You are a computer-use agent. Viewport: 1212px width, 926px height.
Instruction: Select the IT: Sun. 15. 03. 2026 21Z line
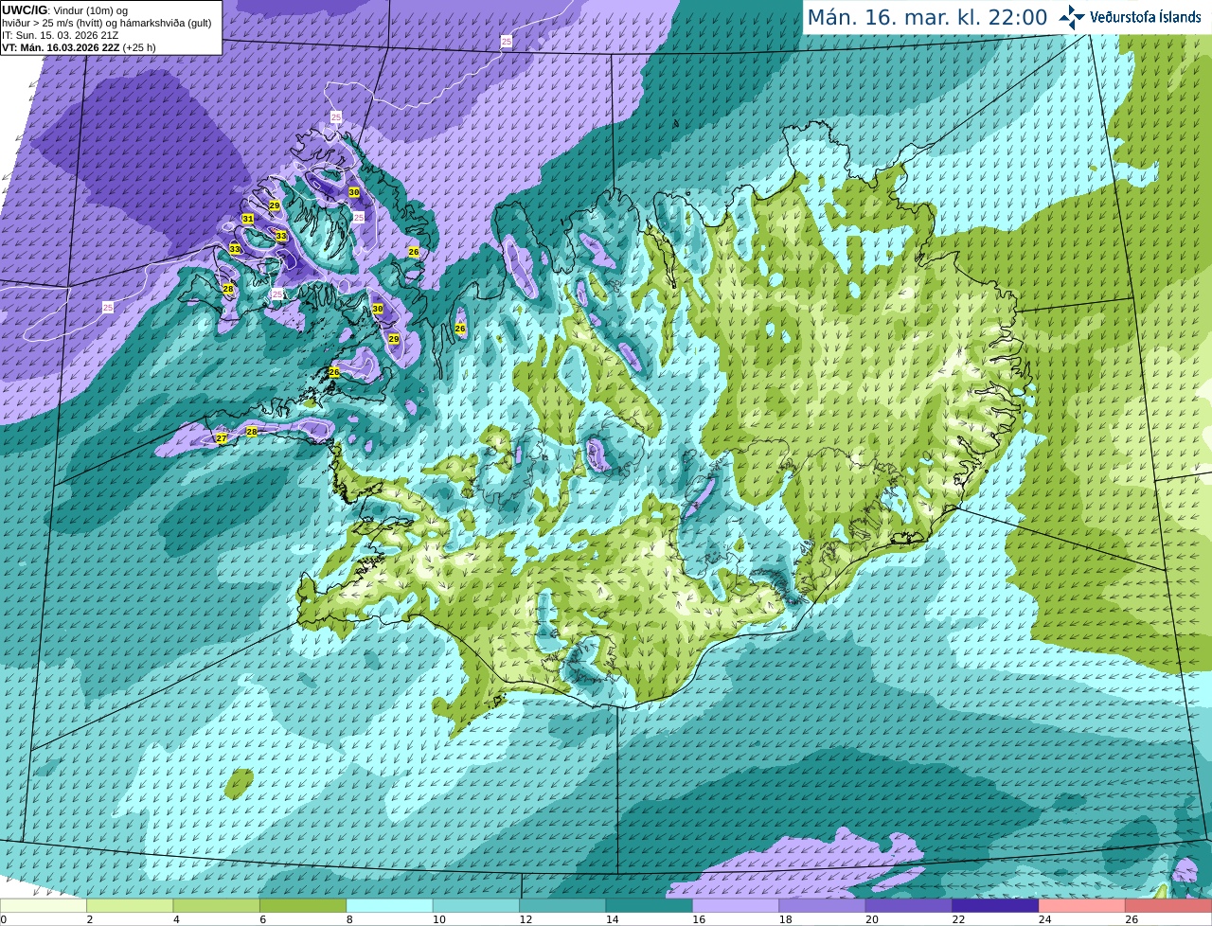click(60, 35)
